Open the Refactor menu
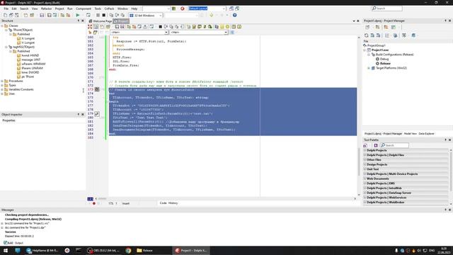453x255 pixels. [46, 8]
